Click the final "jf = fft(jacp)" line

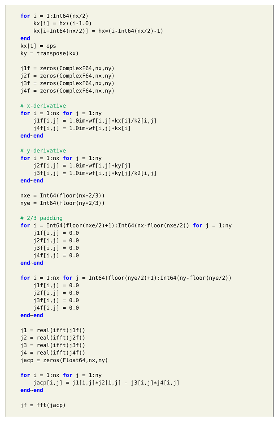pos(43,405)
